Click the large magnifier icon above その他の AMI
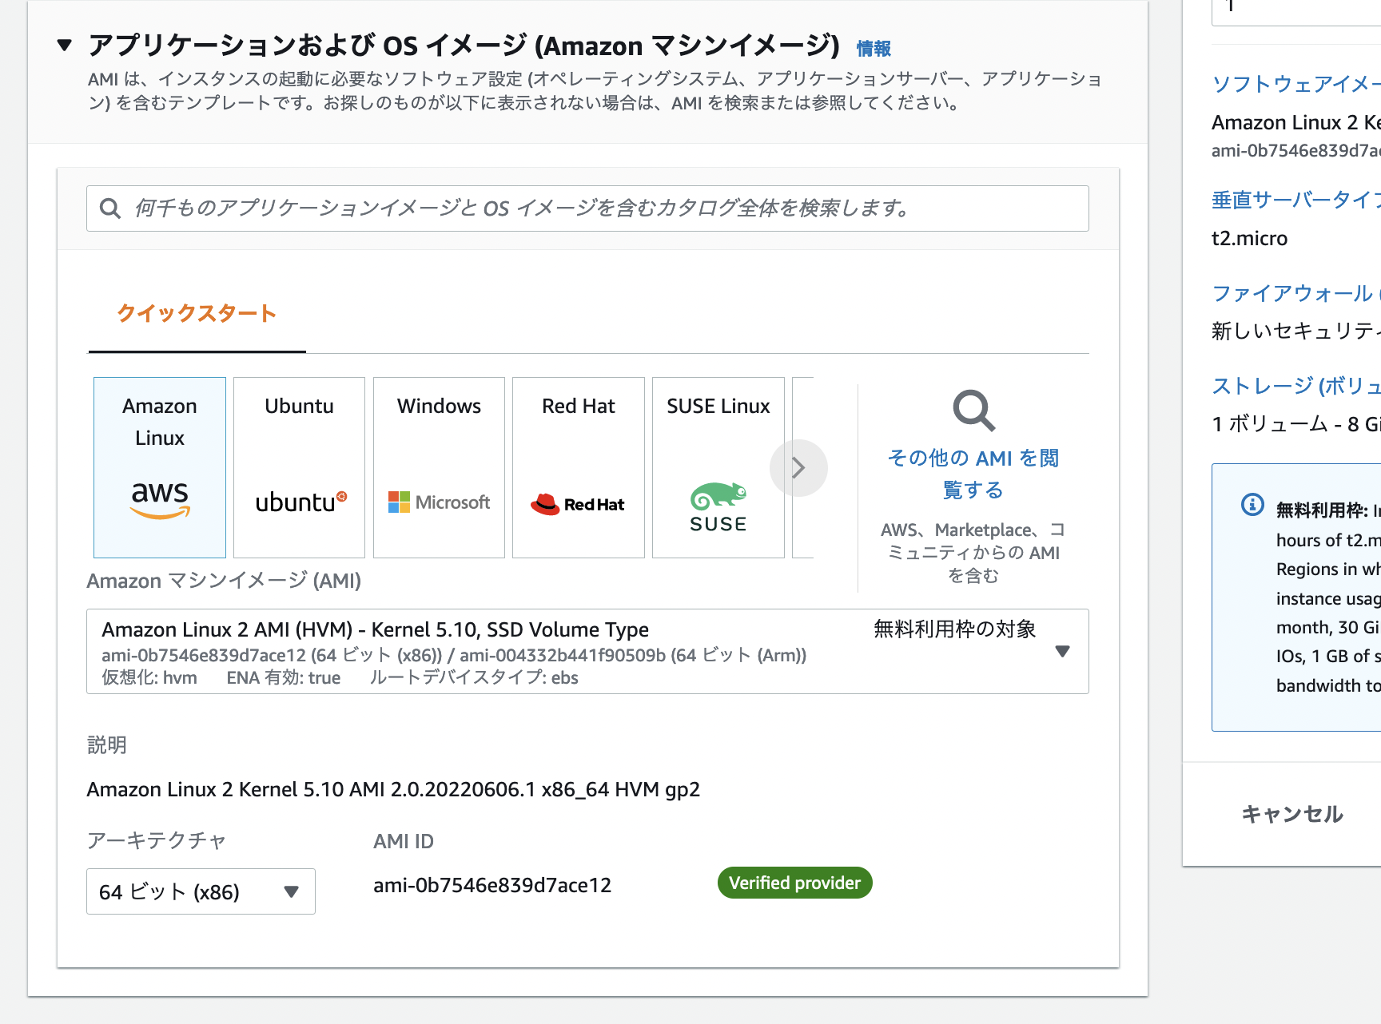The width and height of the screenshot is (1381, 1024). point(972,411)
